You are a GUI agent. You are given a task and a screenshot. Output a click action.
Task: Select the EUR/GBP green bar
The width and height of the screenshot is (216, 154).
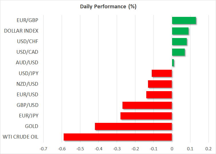click(x=184, y=21)
